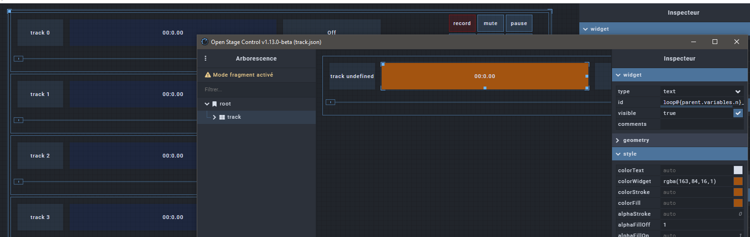Viewport: 750px width, 237px height.
Task: Open the type dropdown set to text
Action: coord(702,91)
